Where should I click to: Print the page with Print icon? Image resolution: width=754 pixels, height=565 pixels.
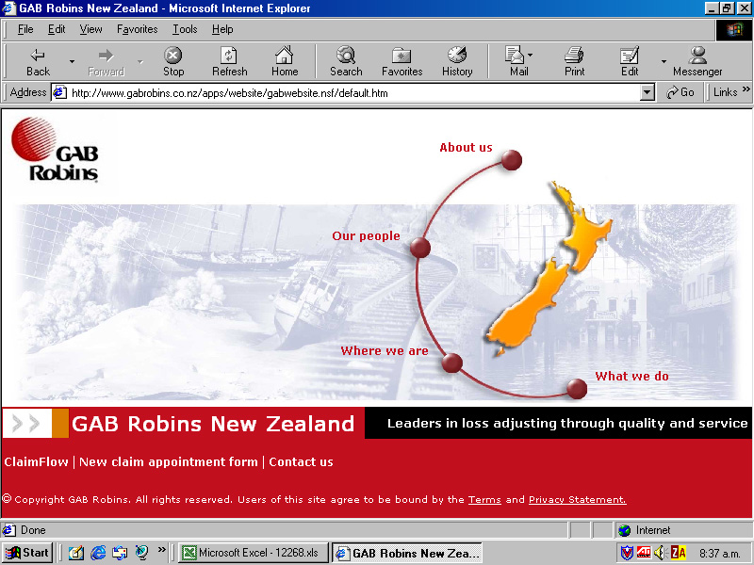tap(574, 61)
